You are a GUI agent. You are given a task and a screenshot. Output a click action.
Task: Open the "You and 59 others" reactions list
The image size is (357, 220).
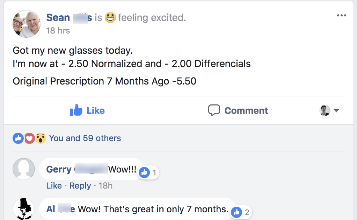[85, 138]
